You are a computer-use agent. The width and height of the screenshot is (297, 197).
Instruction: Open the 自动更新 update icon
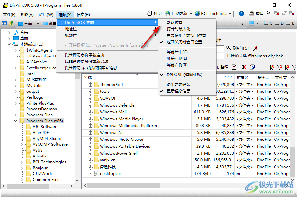(167, 14)
